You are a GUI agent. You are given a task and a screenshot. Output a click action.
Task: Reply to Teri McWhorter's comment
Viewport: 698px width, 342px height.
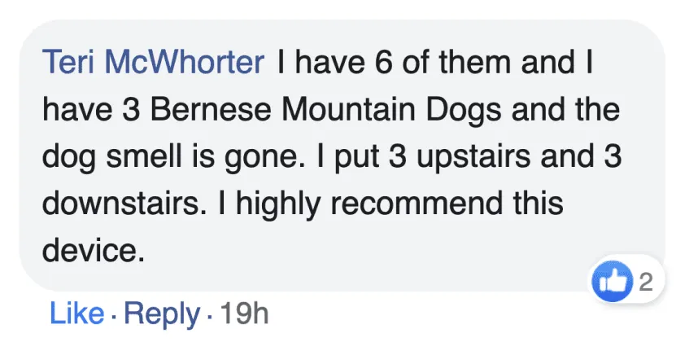coord(162,313)
